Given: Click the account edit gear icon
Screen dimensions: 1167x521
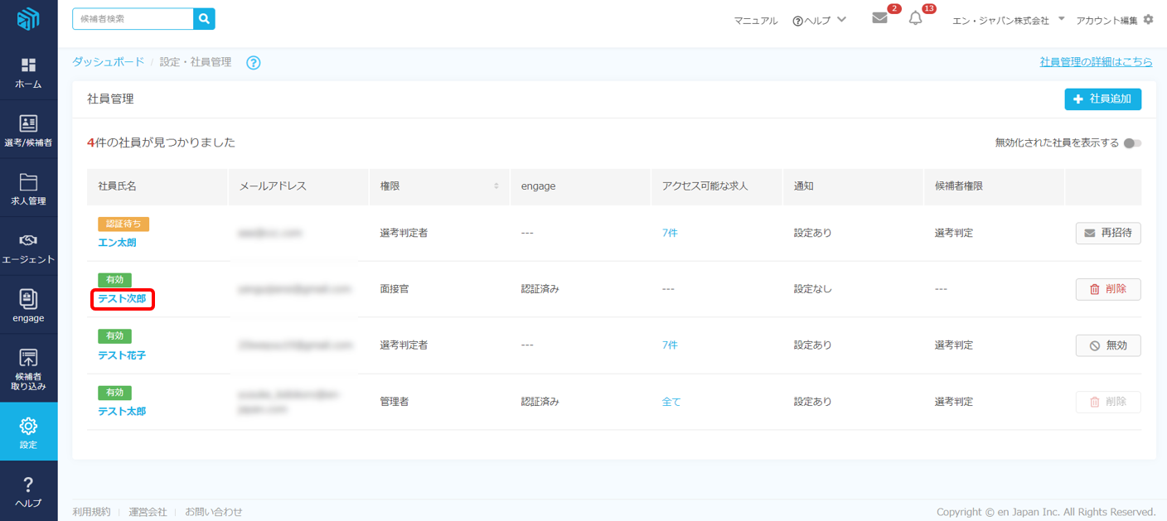Looking at the screenshot, I should tap(1148, 19).
